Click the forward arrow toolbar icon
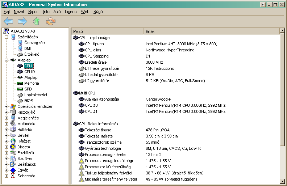Viewport: 287px width, 186px height. 22,21
